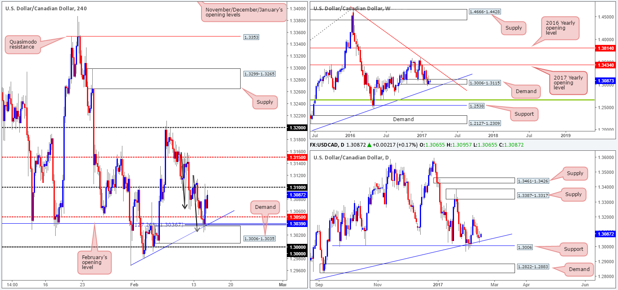This screenshot has height=290, width=618.
Task: Click the '14:00' time axis label
Action: point(12,285)
